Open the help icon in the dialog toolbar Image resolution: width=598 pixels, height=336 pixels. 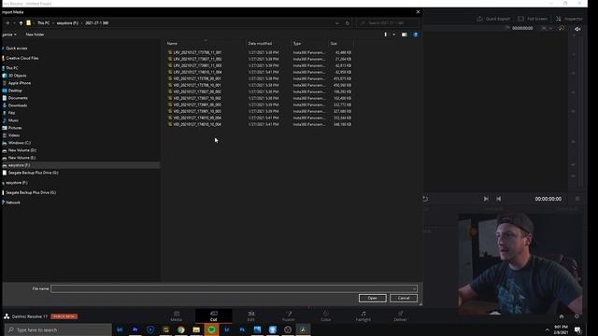pyautogui.click(x=416, y=35)
